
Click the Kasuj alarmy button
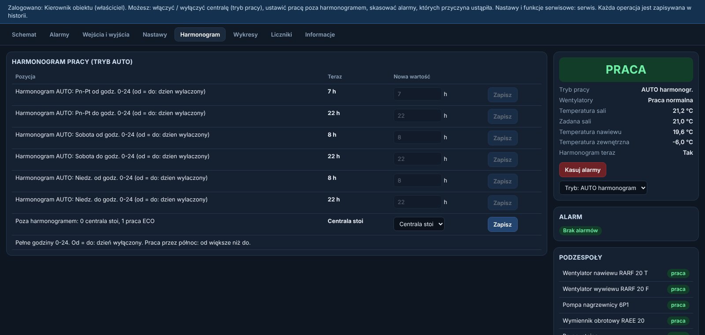pos(583,170)
